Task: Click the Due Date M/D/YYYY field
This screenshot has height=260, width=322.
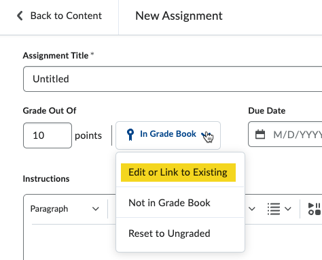Action: [x=285, y=134]
